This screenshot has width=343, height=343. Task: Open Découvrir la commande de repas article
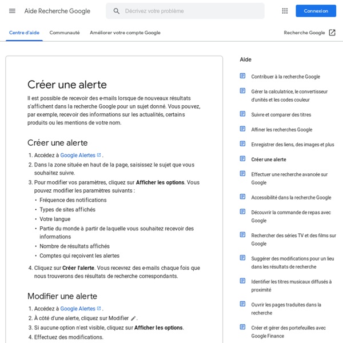[x=291, y=216]
